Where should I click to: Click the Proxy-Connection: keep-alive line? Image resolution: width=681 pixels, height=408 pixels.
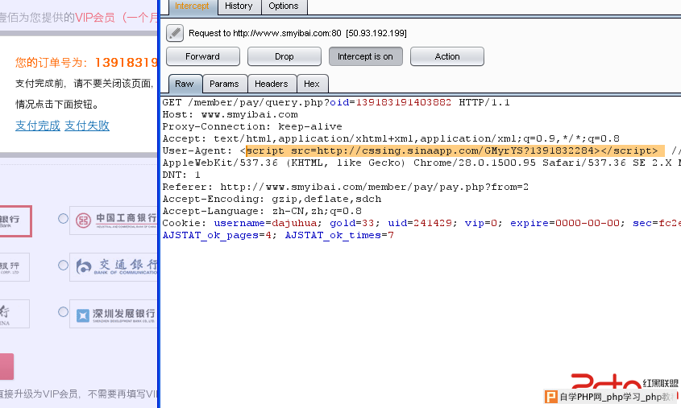pyautogui.click(x=252, y=126)
